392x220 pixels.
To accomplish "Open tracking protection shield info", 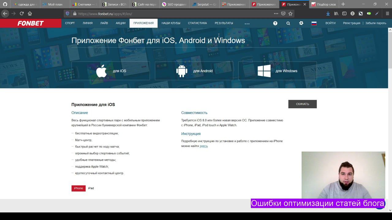I will tap(68, 14).
